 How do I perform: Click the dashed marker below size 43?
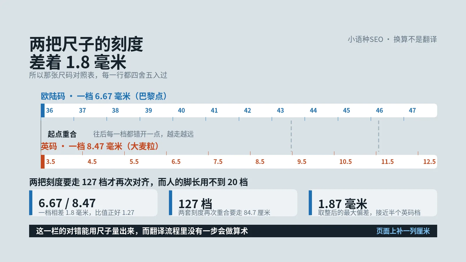[x=291, y=136]
